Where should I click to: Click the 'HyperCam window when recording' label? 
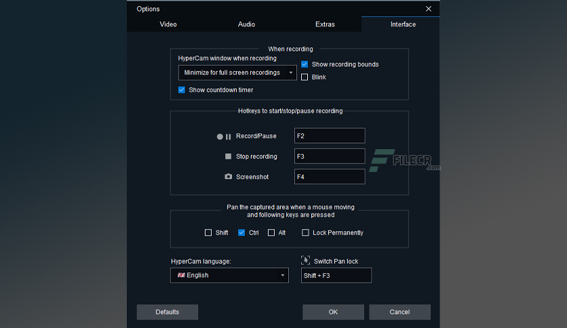tap(227, 58)
